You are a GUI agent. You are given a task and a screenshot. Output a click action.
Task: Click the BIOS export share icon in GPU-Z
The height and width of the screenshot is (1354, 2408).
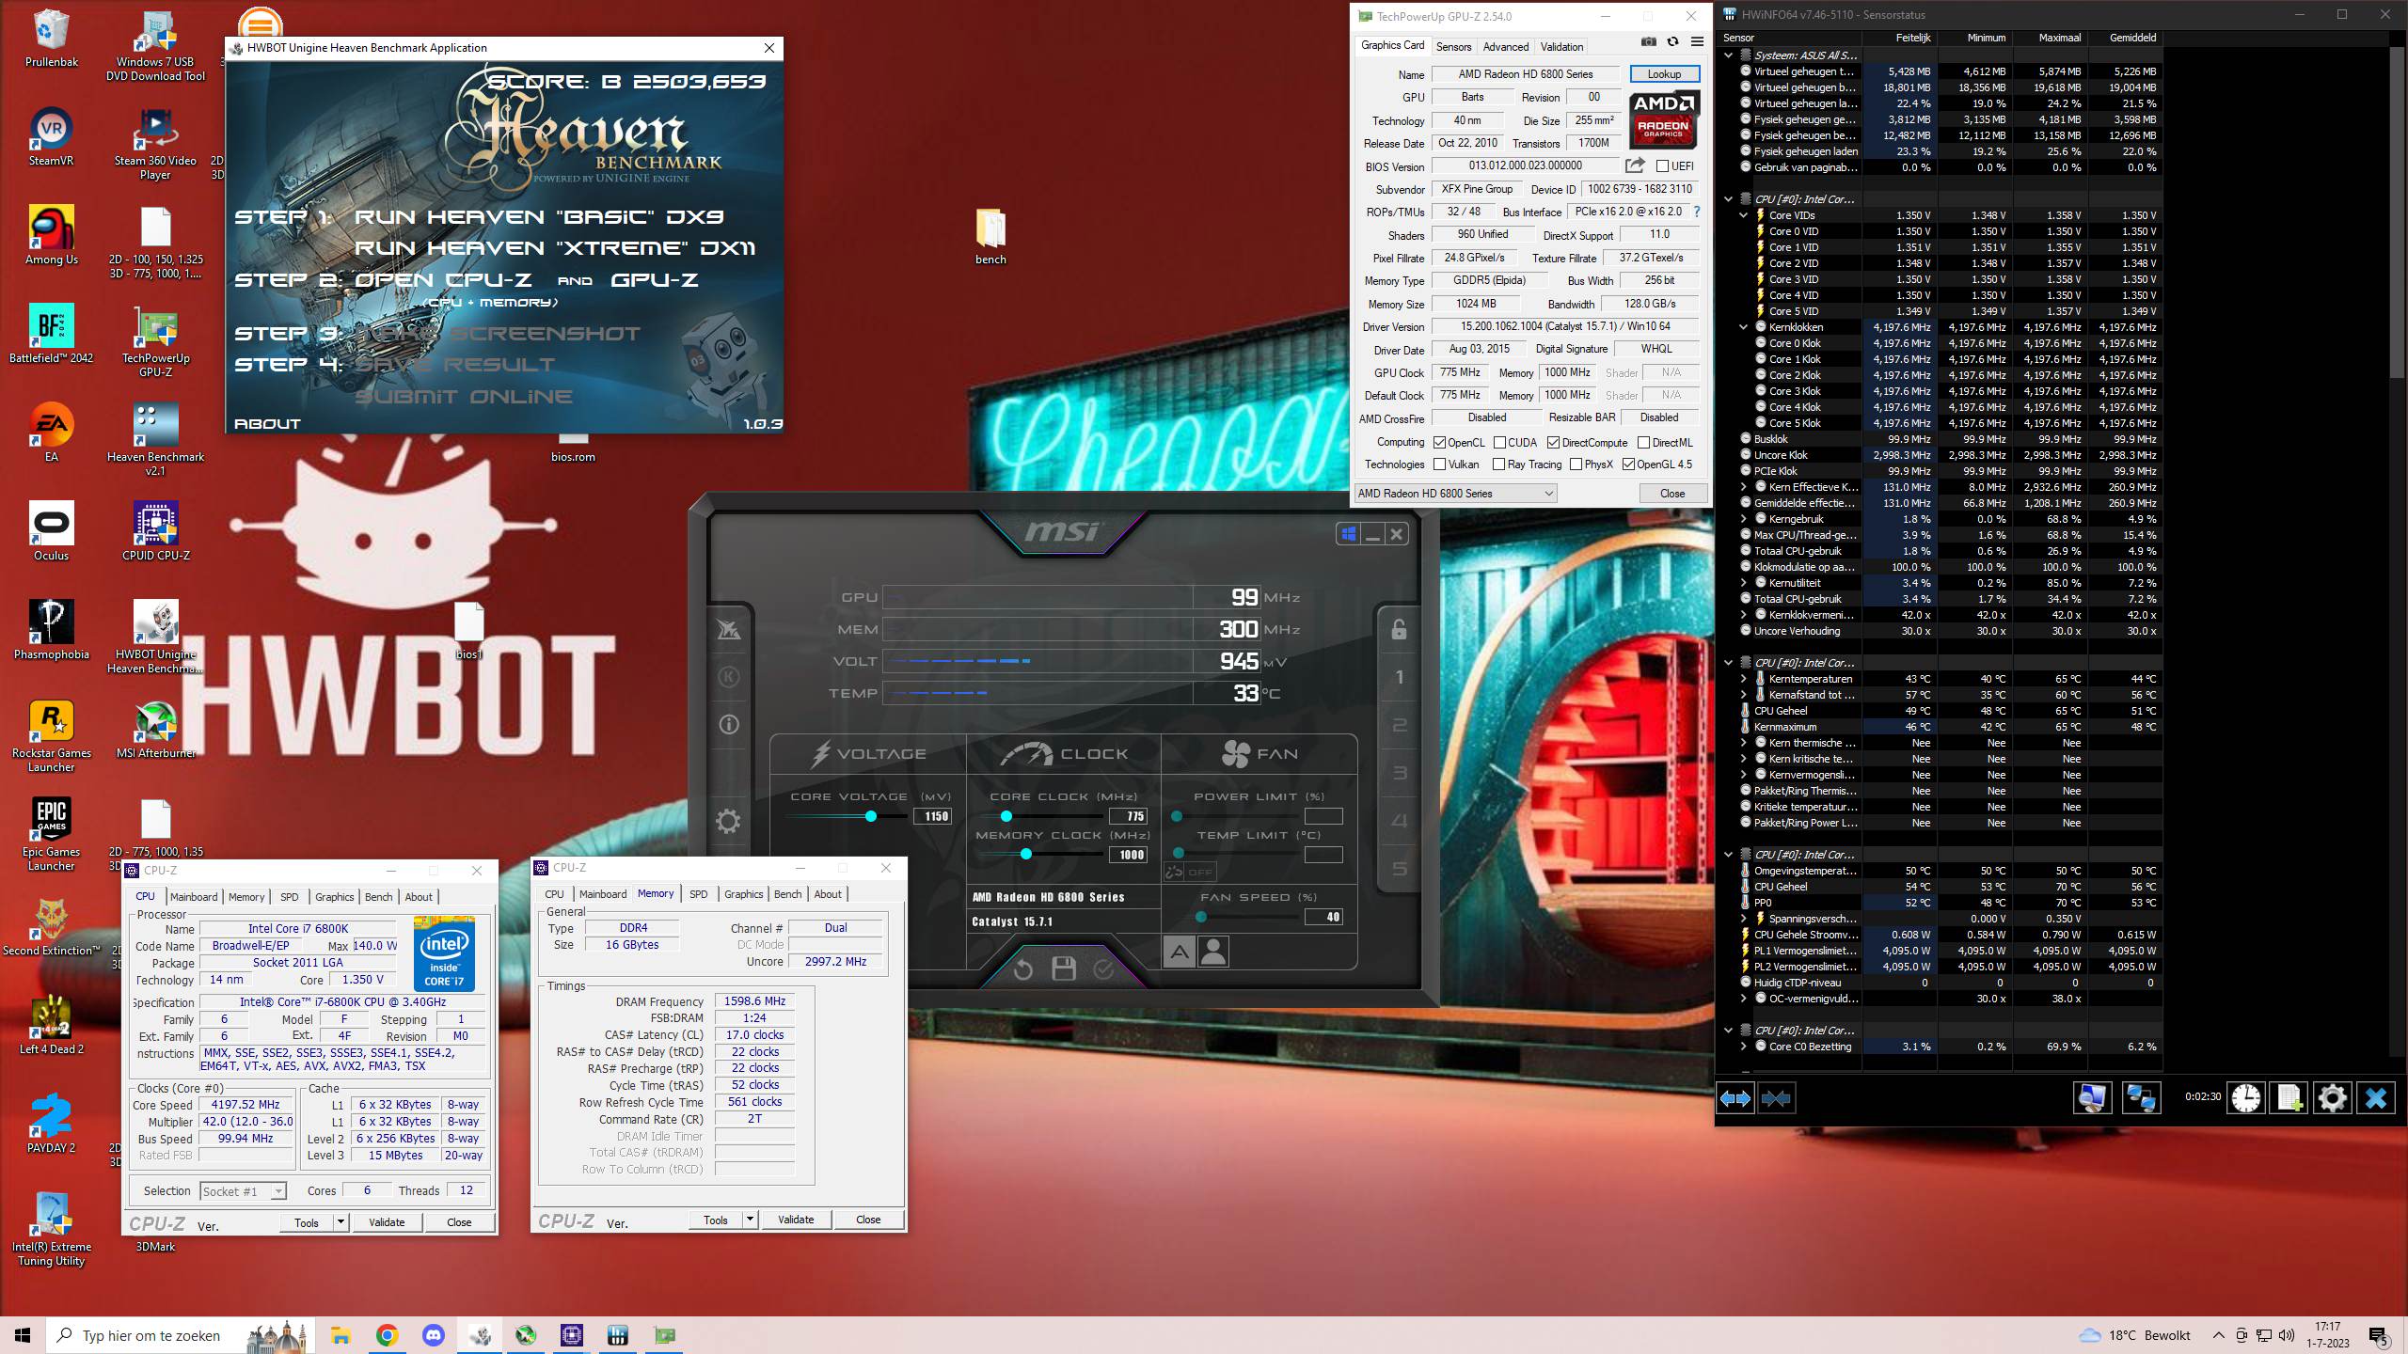1635,165
